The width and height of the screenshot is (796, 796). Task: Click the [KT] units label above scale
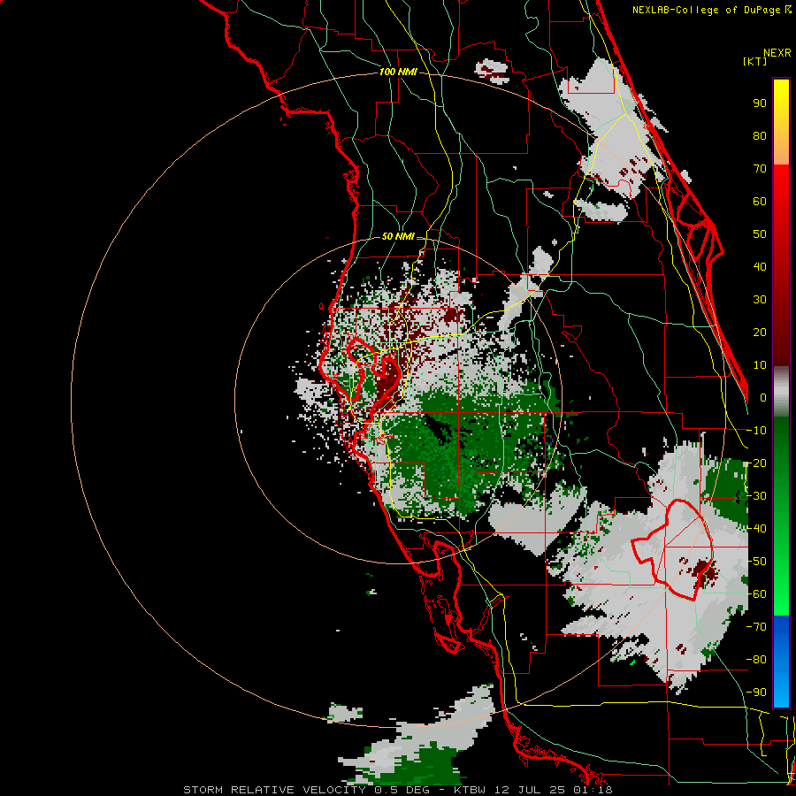[x=755, y=61]
